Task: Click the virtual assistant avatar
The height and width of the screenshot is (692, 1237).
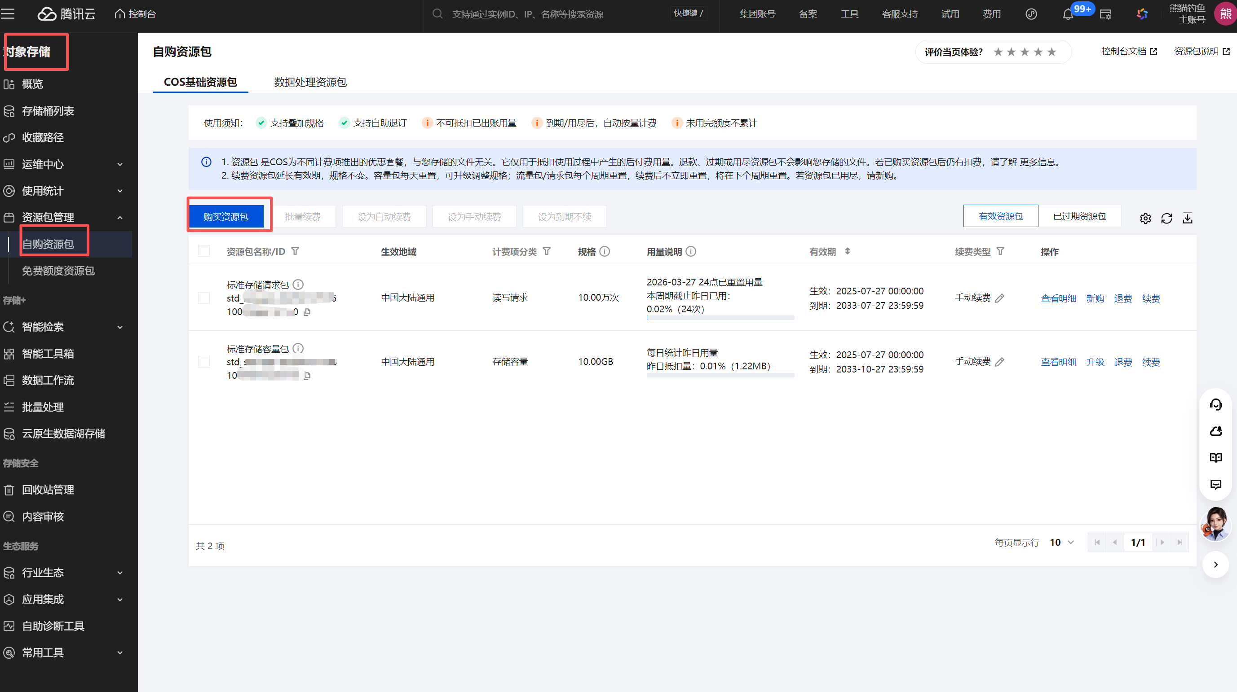Action: 1215,524
